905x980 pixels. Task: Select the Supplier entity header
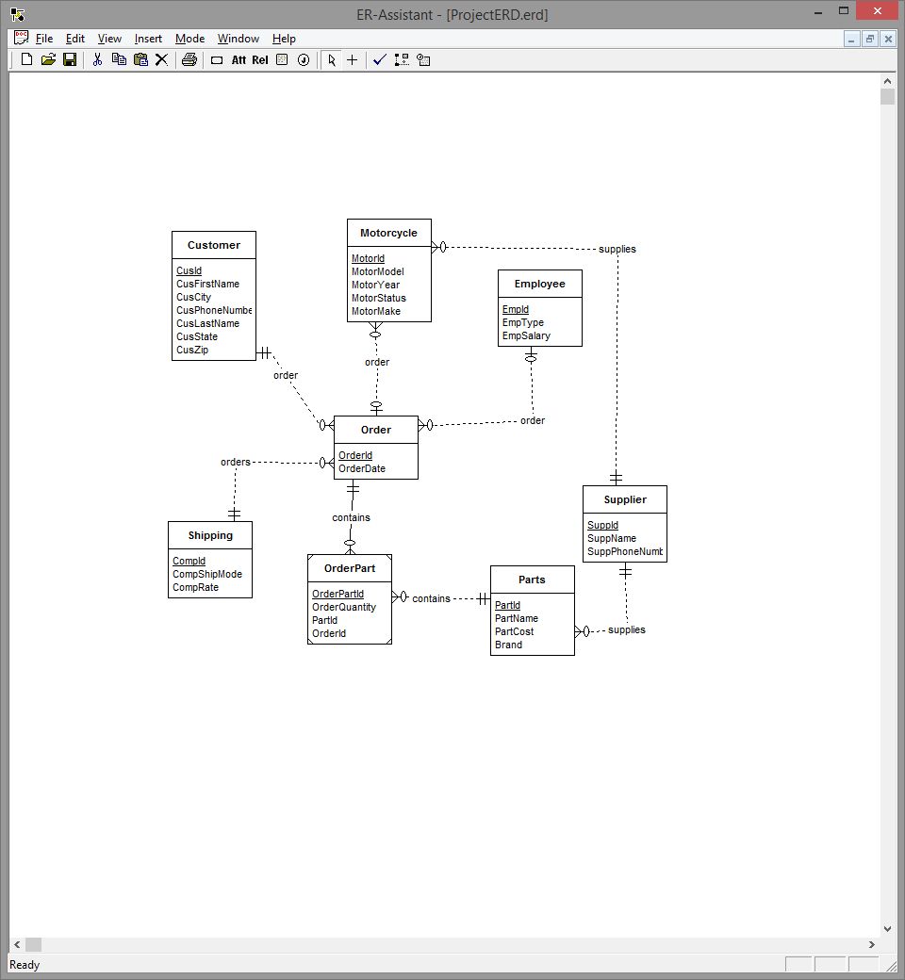[625, 499]
